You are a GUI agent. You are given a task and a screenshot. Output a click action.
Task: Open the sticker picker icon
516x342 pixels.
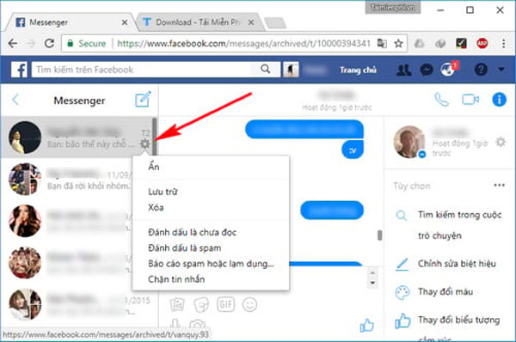pos(201,304)
